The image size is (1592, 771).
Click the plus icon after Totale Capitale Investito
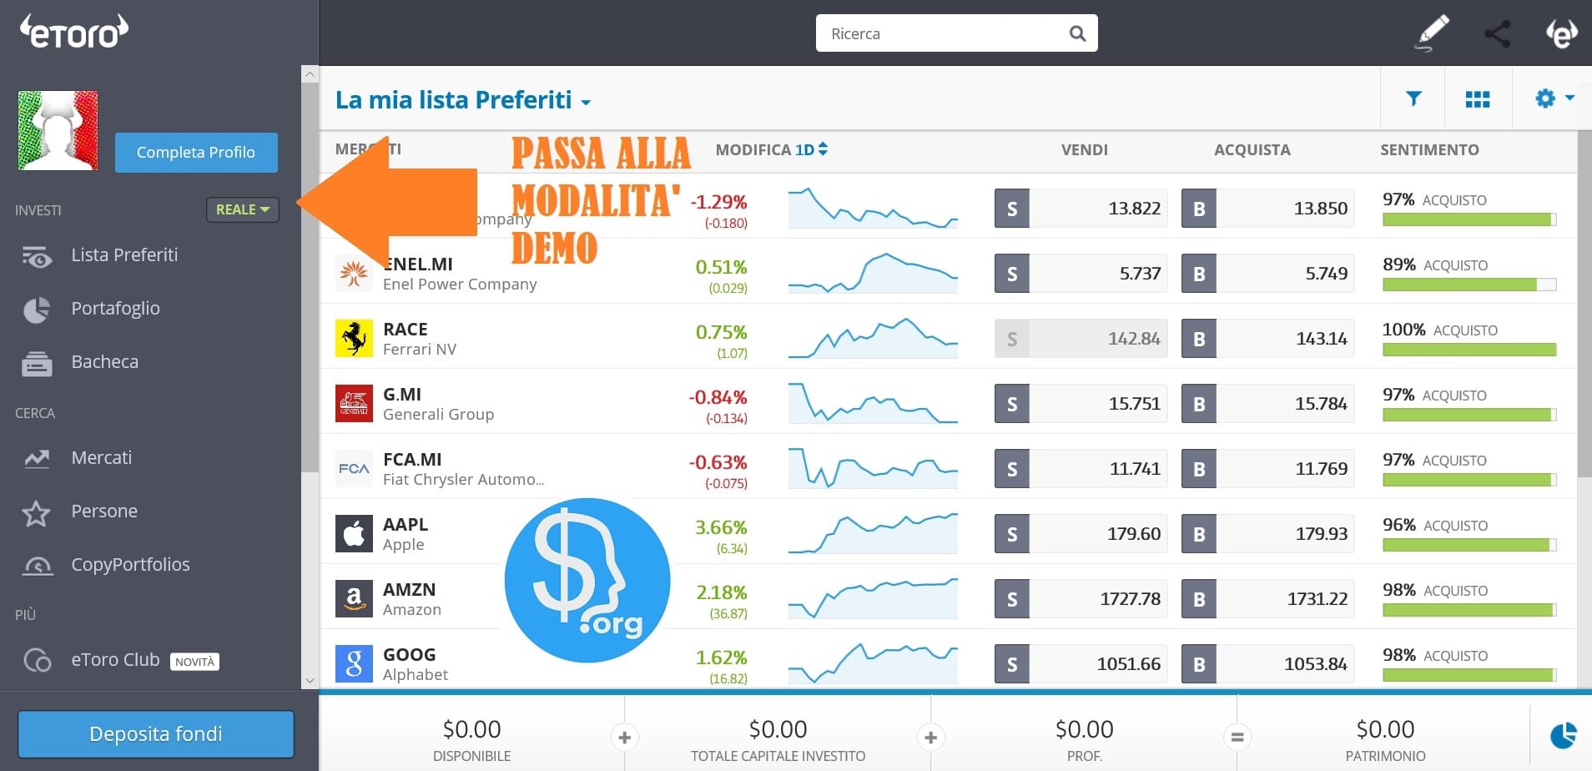(930, 737)
